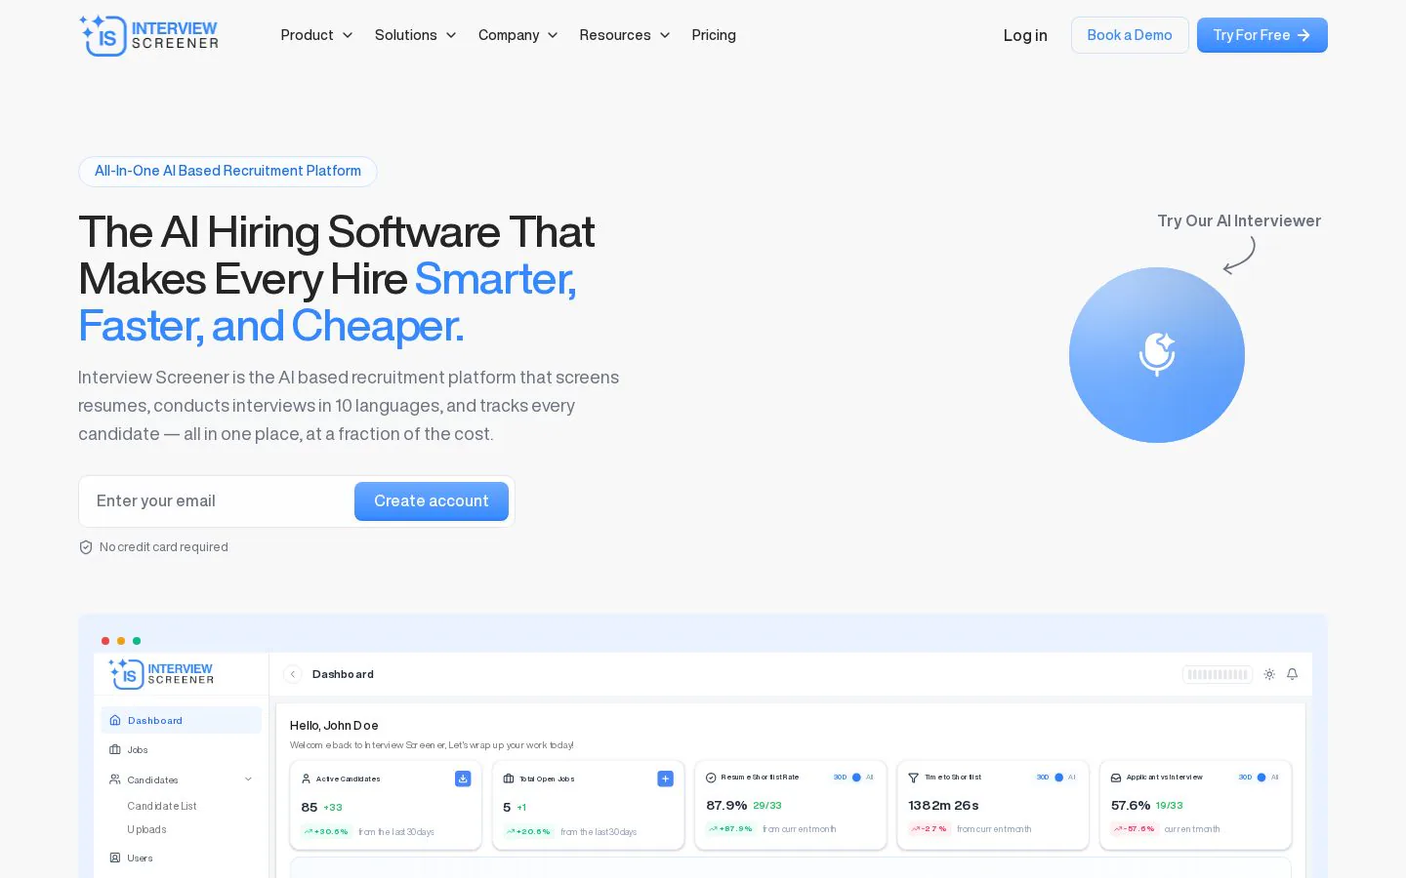The height and width of the screenshot is (878, 1406).
Task: Click the Hello, John Doe greeting
Action: [x=334, y=726]
